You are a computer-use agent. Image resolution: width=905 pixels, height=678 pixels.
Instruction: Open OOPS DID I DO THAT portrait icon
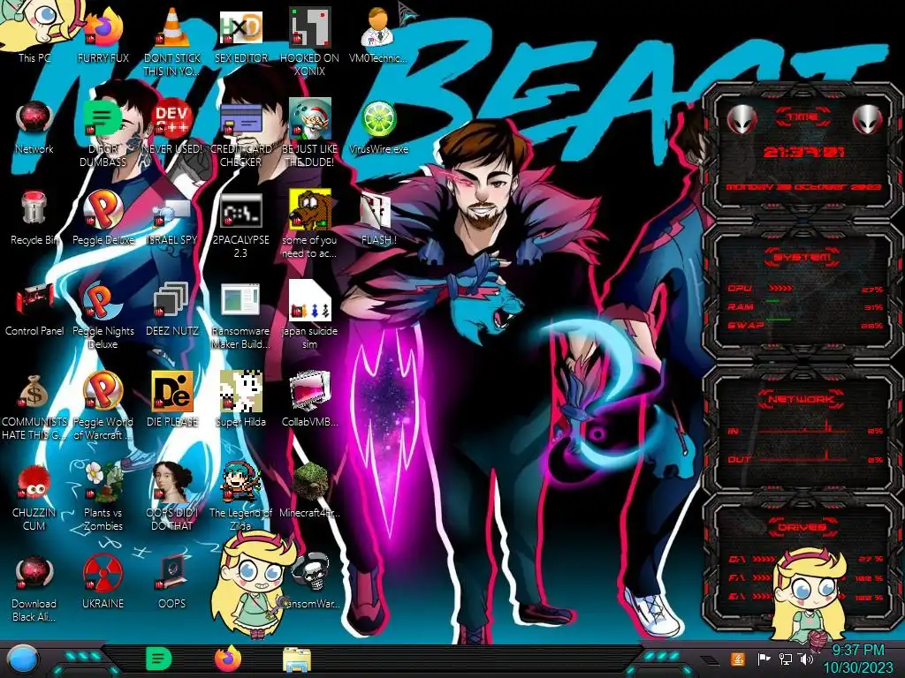tap(172, 483)
